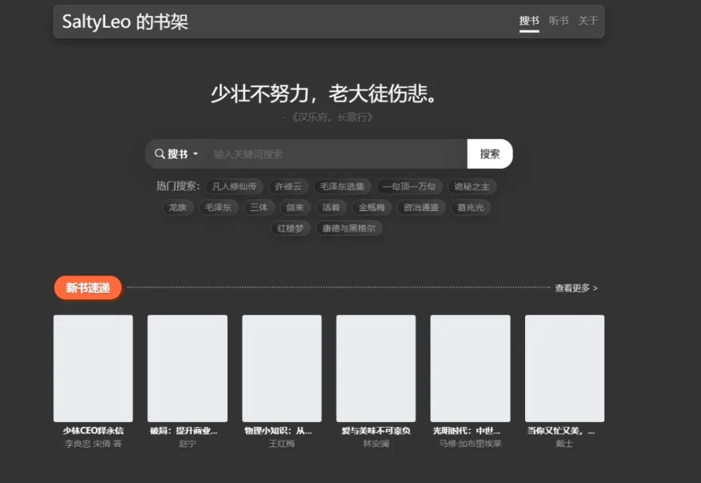Viewport: 701px width, 483px height.
Task: Click the 三体 hot search tag
Action: 259,208
